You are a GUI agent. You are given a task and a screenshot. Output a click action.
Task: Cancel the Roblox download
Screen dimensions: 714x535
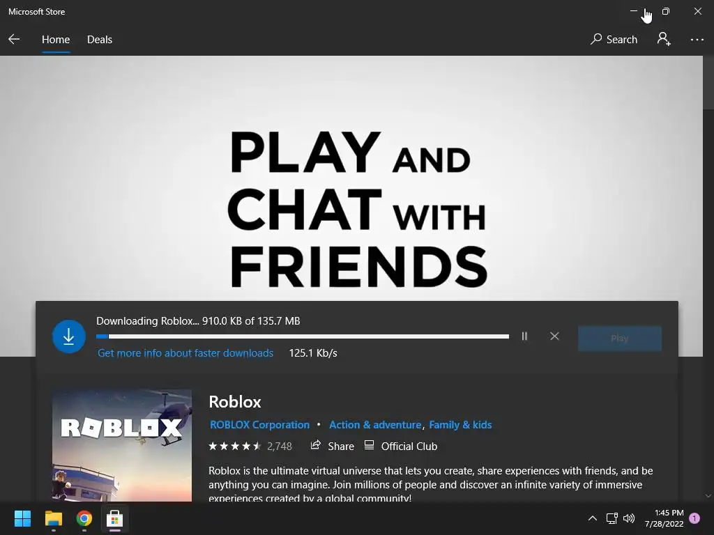click(x=554, y=336)
